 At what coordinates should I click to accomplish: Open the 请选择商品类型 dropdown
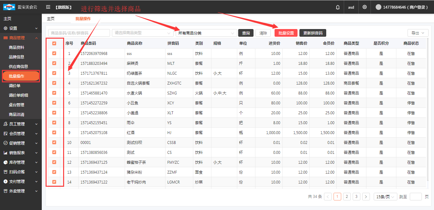[x=143, y=33]
